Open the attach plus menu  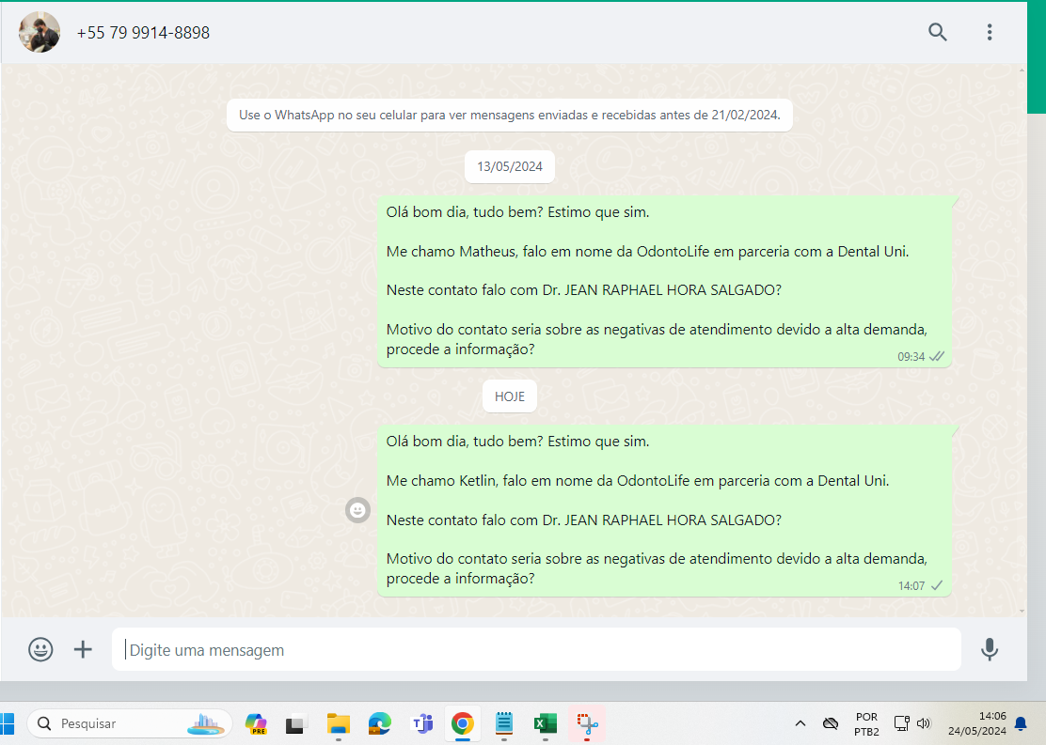pos(83,649)
